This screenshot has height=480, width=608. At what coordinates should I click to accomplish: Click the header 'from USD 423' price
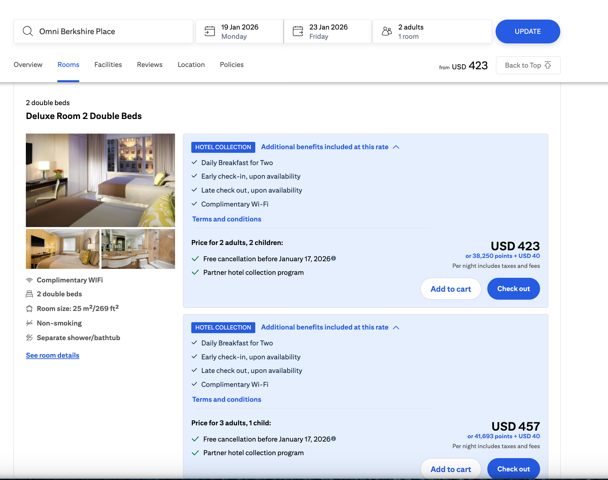(463, 66)
